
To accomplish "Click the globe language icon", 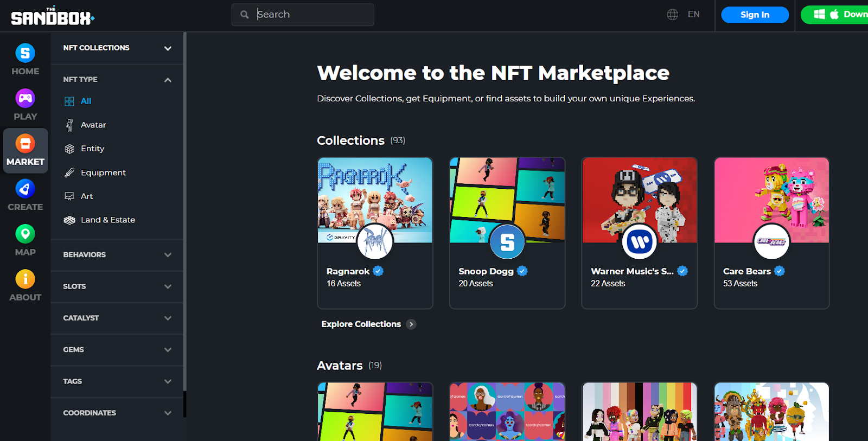I will click(x=673, y=15).
